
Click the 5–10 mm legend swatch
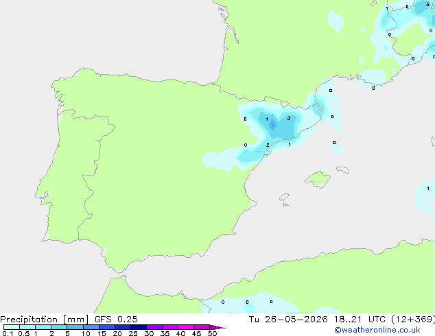click(75, 327)
